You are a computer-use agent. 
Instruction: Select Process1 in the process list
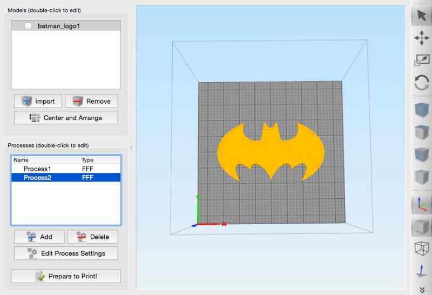click(x=37, y=169)
